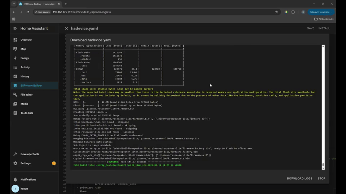Viewport: 346px width, 194px height.
Task: Click the build log vertical scrollbar
Action: pyautogui.click(x=323, y=108)
